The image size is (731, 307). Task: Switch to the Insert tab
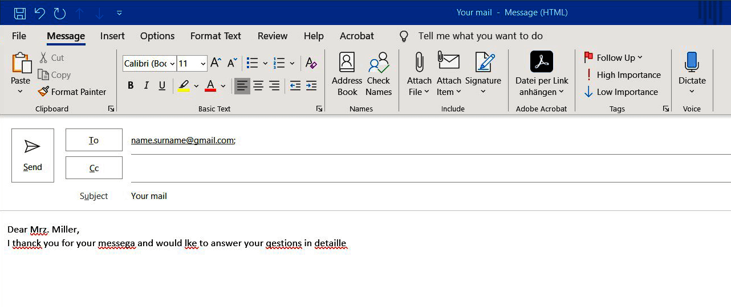pyautogui.click(x=112, y=36)
